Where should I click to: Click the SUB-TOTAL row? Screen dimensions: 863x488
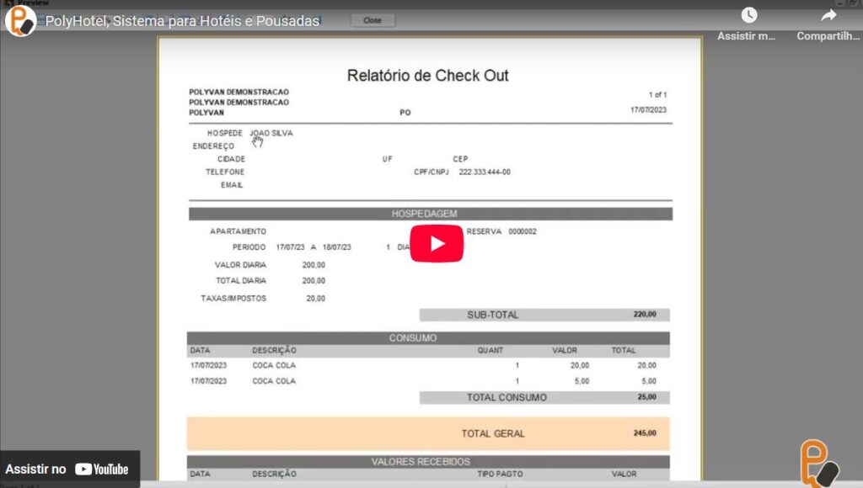[544, 315]
